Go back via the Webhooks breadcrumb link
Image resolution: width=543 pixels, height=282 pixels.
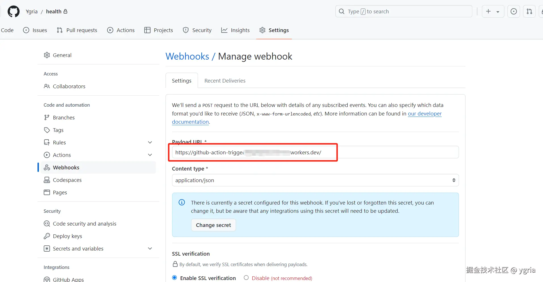click(x=187, y=56)
